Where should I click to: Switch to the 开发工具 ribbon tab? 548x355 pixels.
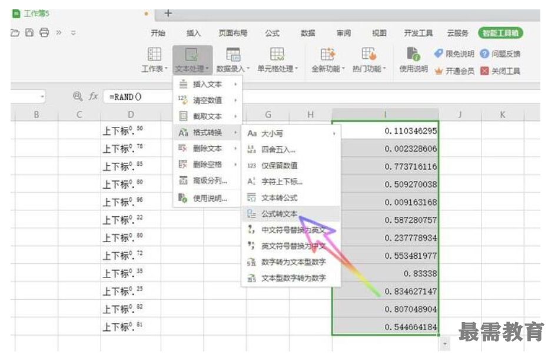click(419, 33)
